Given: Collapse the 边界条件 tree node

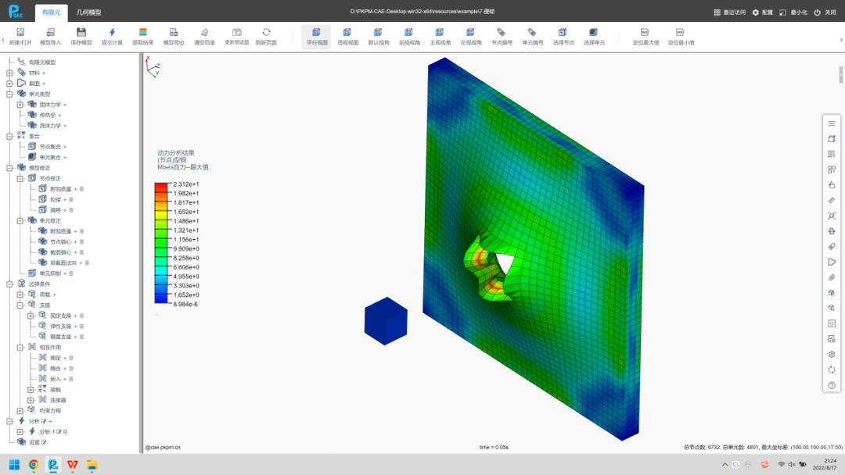Looking at the screenshot, I should point(9,284).
